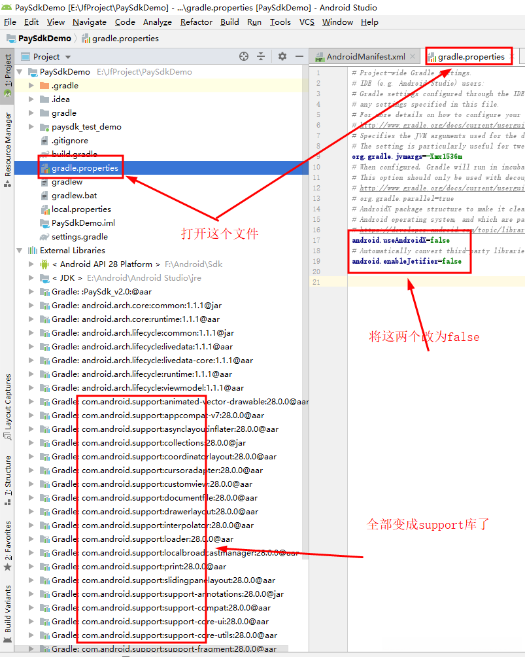Click the settings.gradle elephant icon

click(44, 237)
